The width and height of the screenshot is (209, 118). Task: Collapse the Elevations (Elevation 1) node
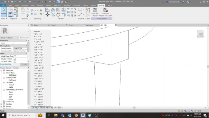[4, 90]
